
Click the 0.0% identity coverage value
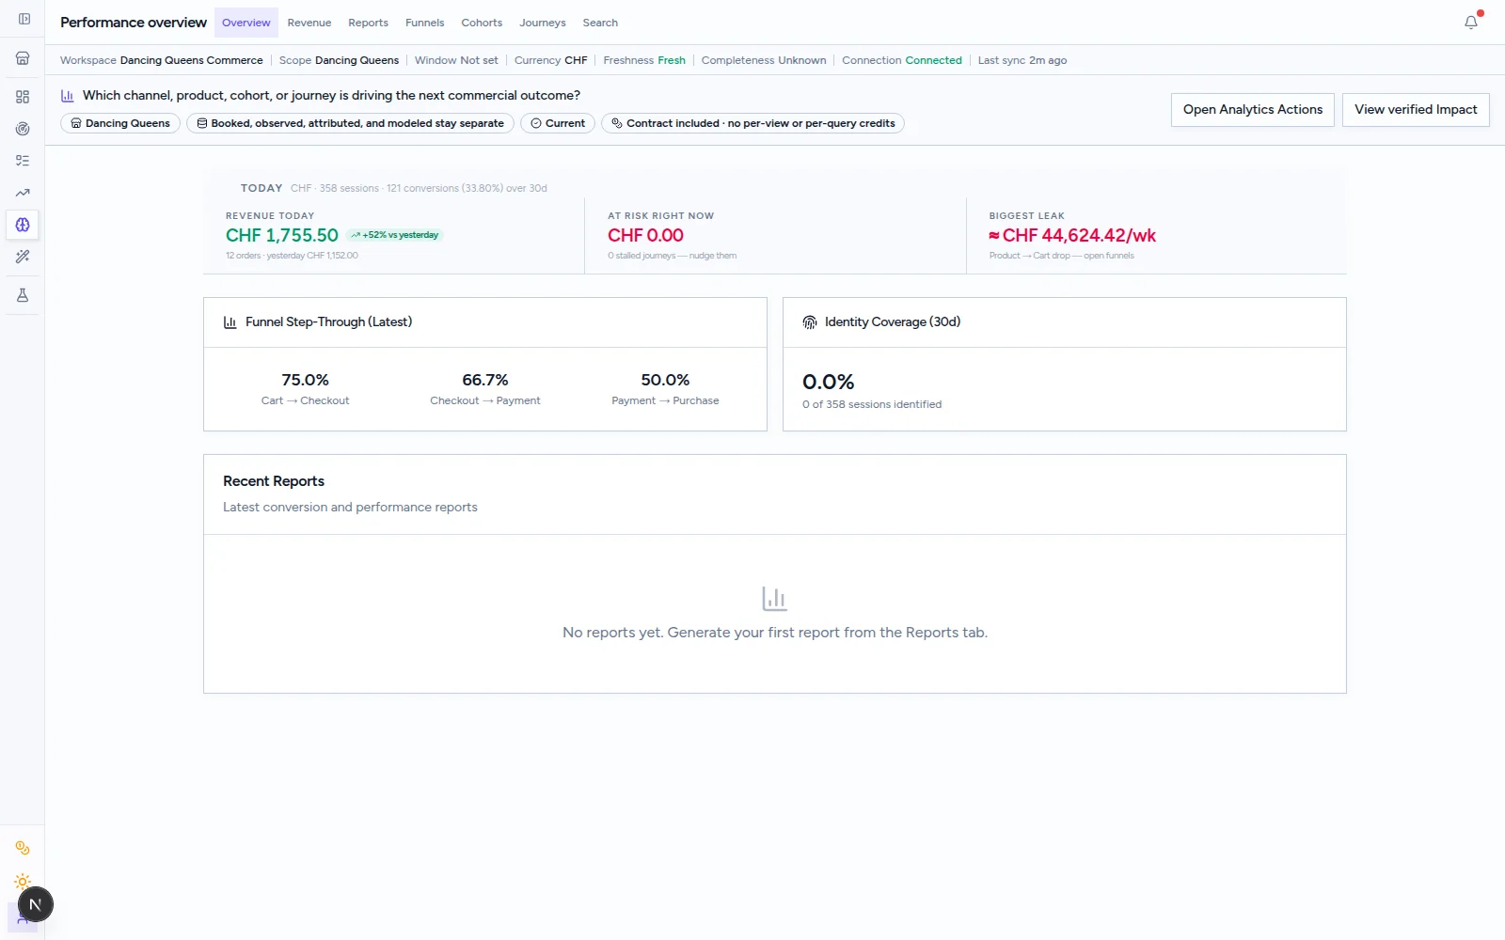829,383
